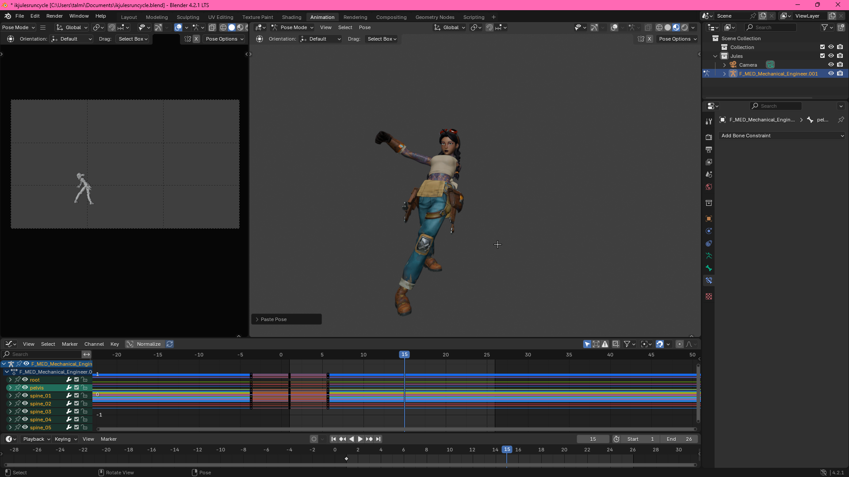Switch to the Layout workspace tab

pyautogui.click(x=129, y=17)
